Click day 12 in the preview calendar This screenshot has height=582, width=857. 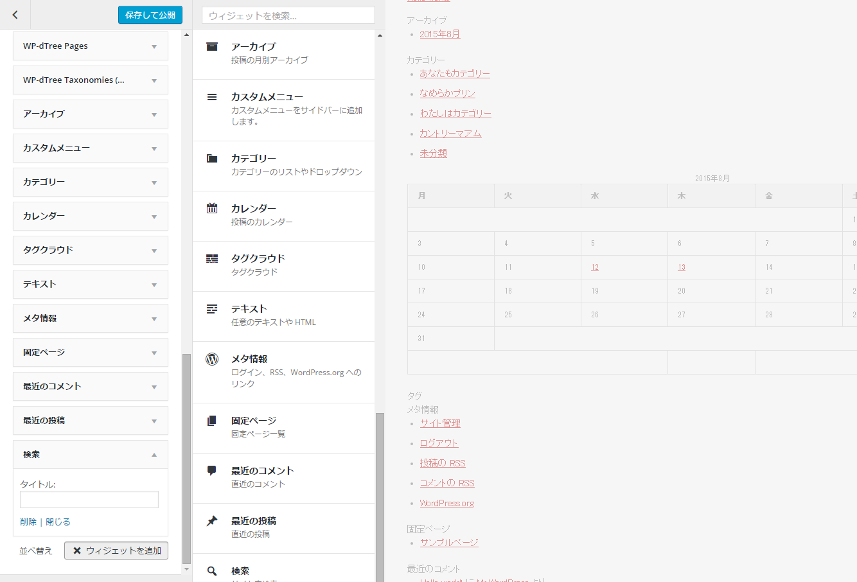click(595, 267)
